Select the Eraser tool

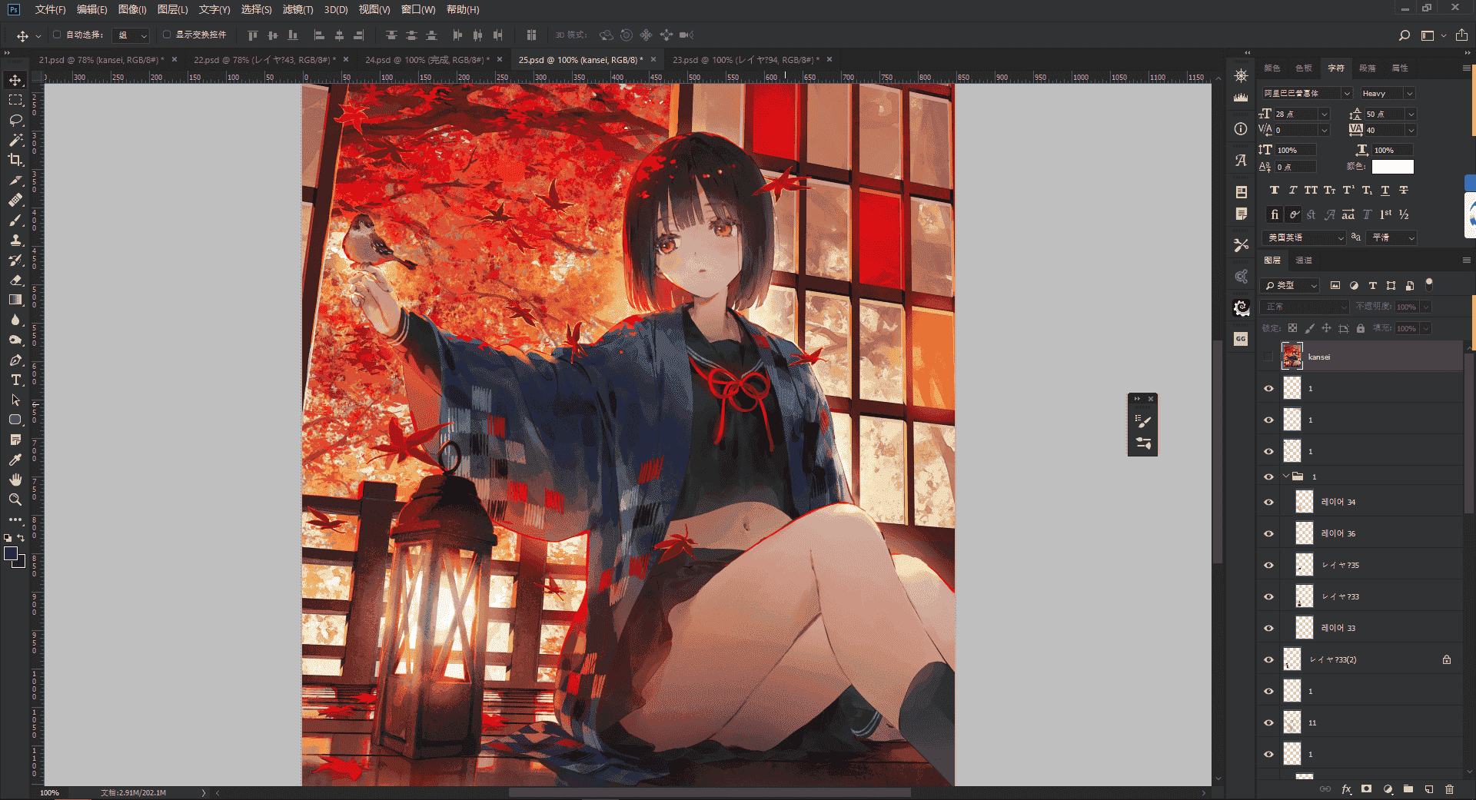15,280
